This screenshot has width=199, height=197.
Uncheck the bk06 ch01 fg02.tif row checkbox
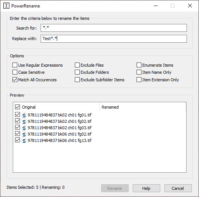pyautogui.click(x=18, y=134)
